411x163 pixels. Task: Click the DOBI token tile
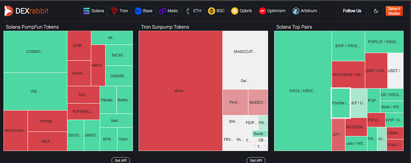click(x=79, y=45)
